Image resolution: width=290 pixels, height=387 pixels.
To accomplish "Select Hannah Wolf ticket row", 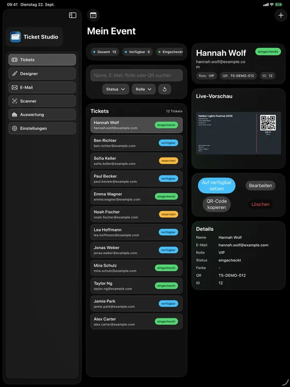I will click(137, 125).
